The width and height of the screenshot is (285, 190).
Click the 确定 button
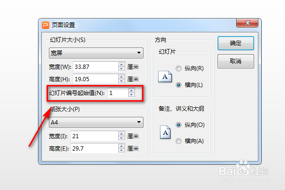point(236,43)
